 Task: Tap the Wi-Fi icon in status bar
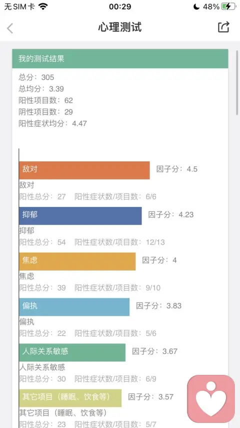coord(43,7)
